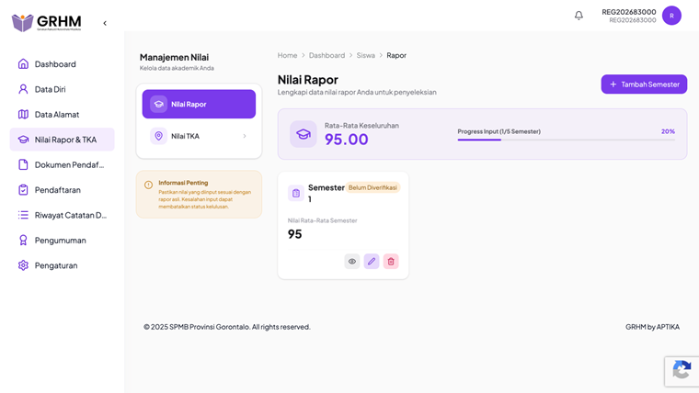Click the Rapor breadcrumb
The height and width of the screenshot is (393, 699).
(x=396, y=55)
